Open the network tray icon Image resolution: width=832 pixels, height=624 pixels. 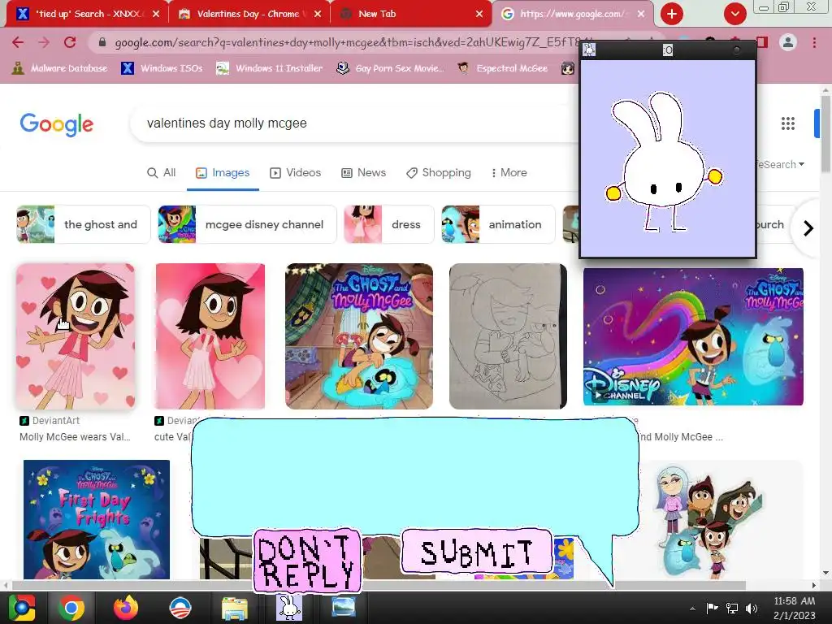click(732, 608)
